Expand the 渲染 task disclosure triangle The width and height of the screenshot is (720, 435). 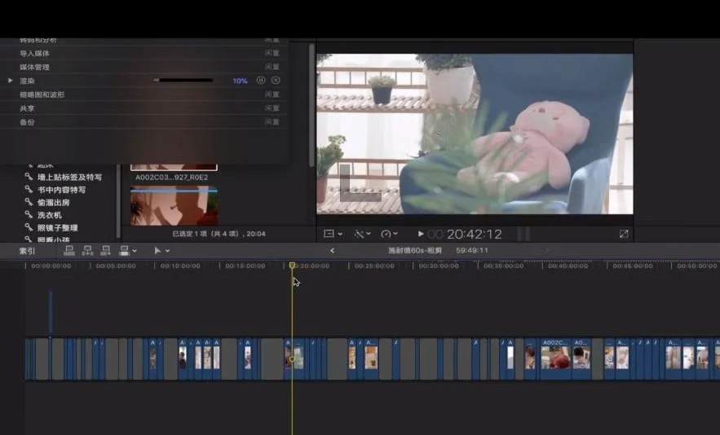coord(11,81)
